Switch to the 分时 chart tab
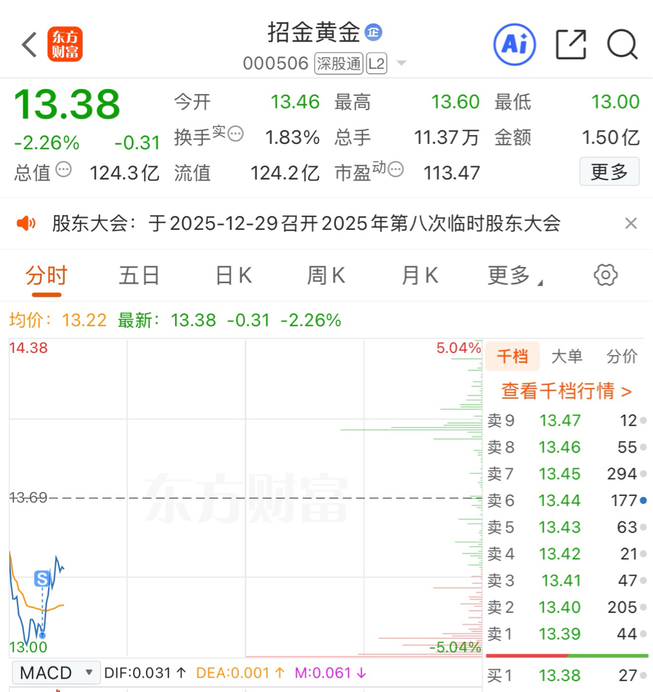Image resolution: width=653 pixels, height=692 pixels. point(47,276)
